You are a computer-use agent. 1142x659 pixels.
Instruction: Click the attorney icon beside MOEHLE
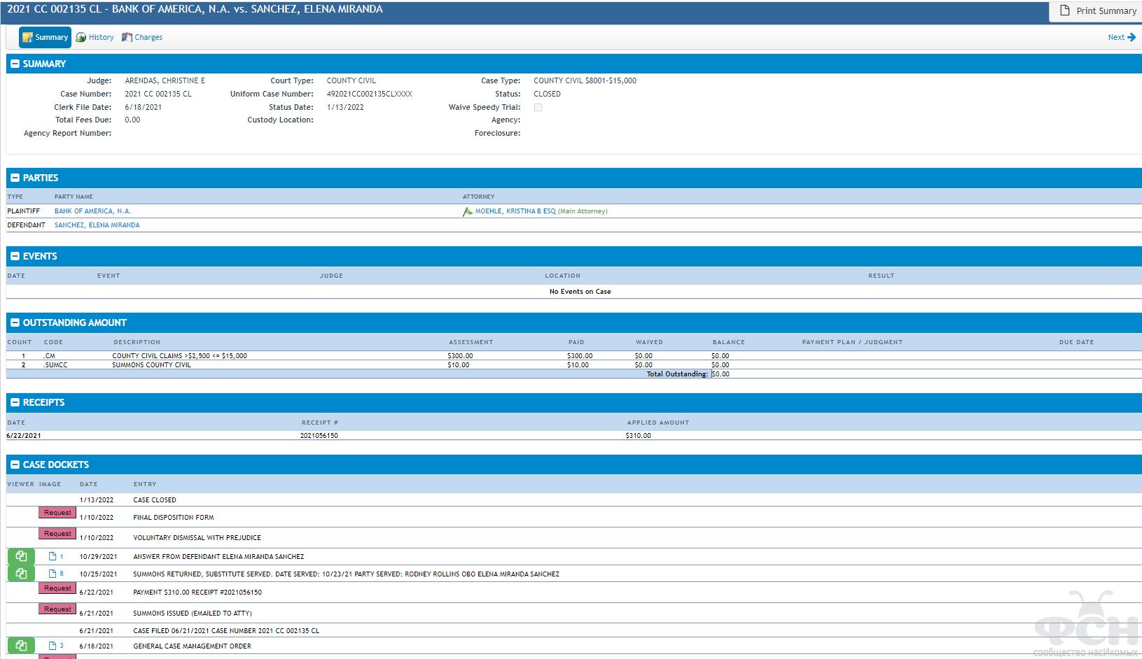pyautogui.click(x=468, y=211)
